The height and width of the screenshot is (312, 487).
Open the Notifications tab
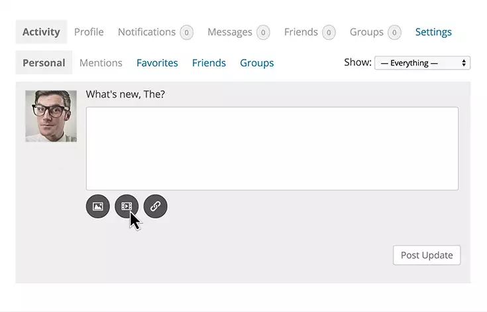click(146, 32)
